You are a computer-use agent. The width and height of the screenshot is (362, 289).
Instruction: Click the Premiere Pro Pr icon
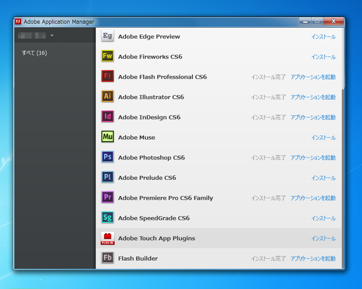click(x=107, y=197)
